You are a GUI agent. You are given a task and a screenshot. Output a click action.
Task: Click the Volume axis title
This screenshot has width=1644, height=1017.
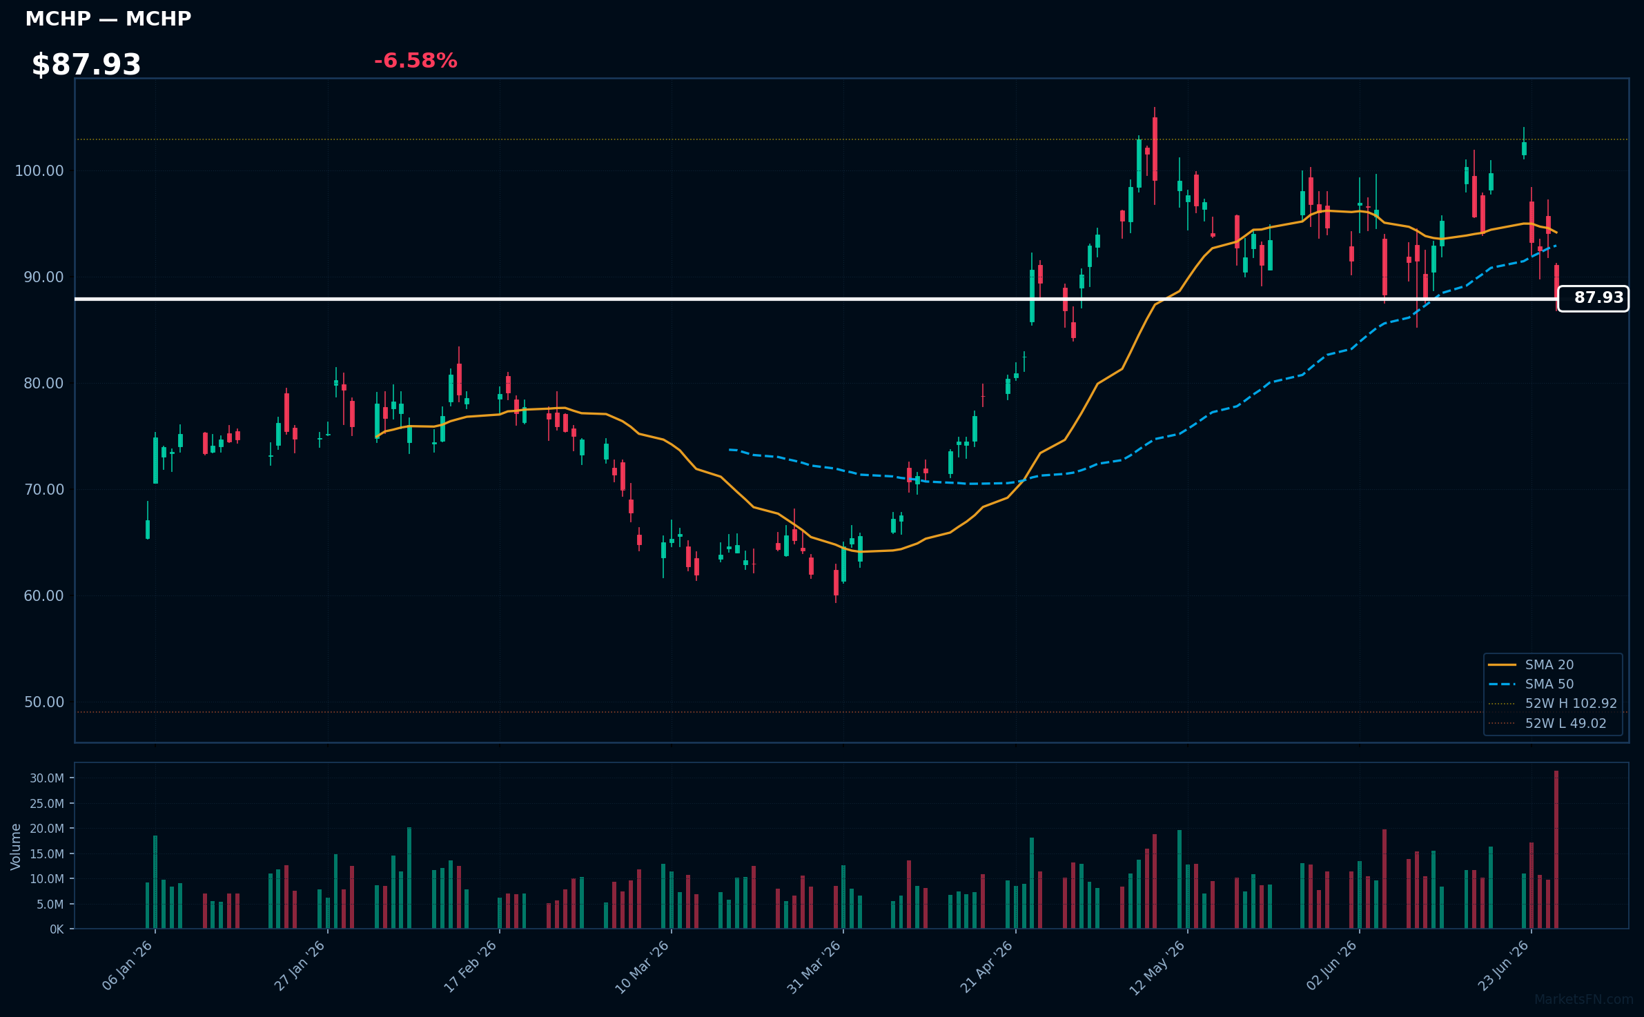click(15, 847)
